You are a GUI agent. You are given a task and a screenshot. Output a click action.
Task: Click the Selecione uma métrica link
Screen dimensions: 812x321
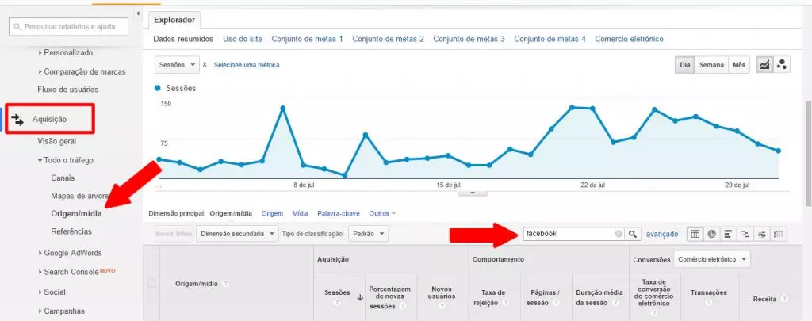tap(246, 65)
